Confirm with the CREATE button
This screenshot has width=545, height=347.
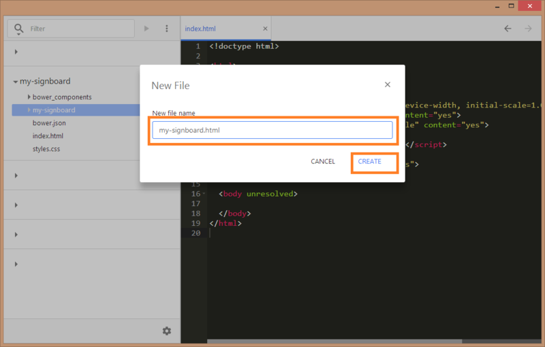pos(370,161)
